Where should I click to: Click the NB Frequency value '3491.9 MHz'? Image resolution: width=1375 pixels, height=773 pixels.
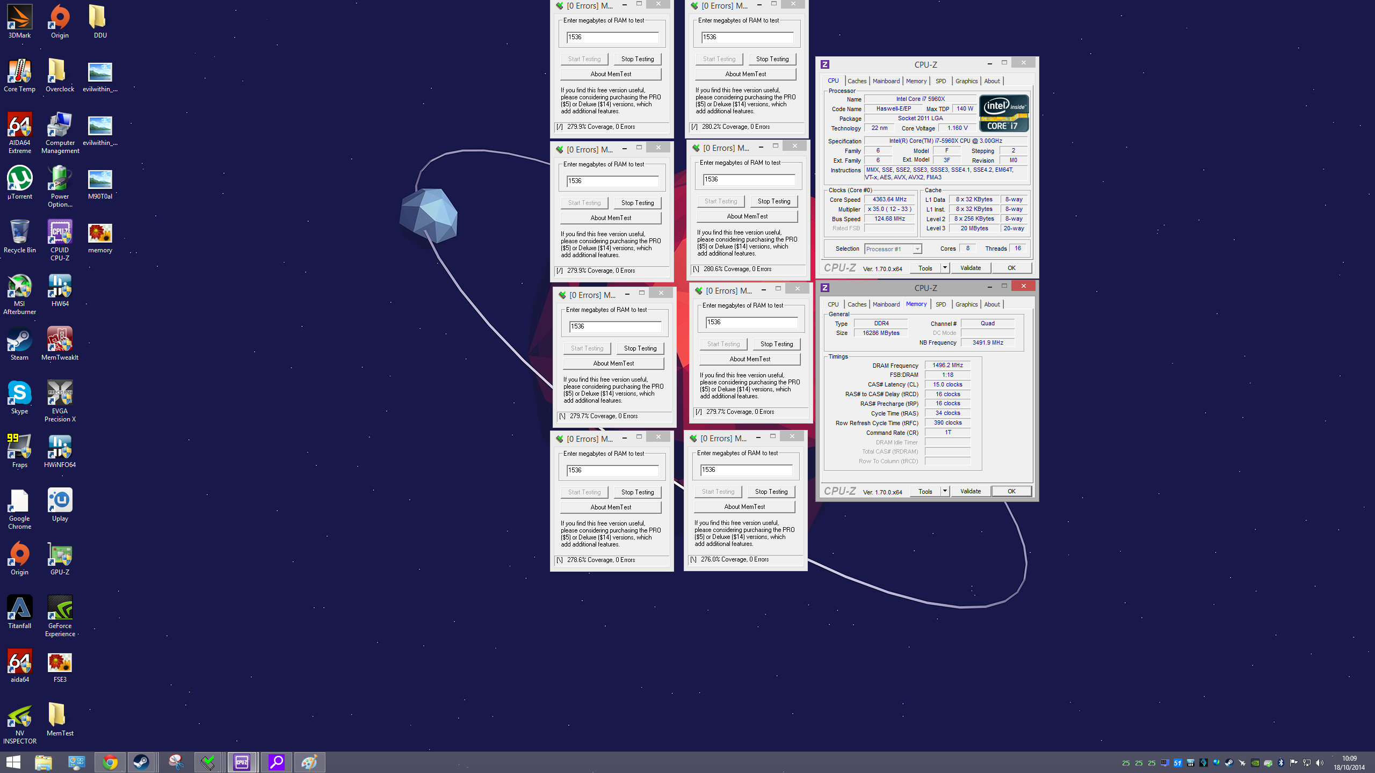tap(988, 343)
